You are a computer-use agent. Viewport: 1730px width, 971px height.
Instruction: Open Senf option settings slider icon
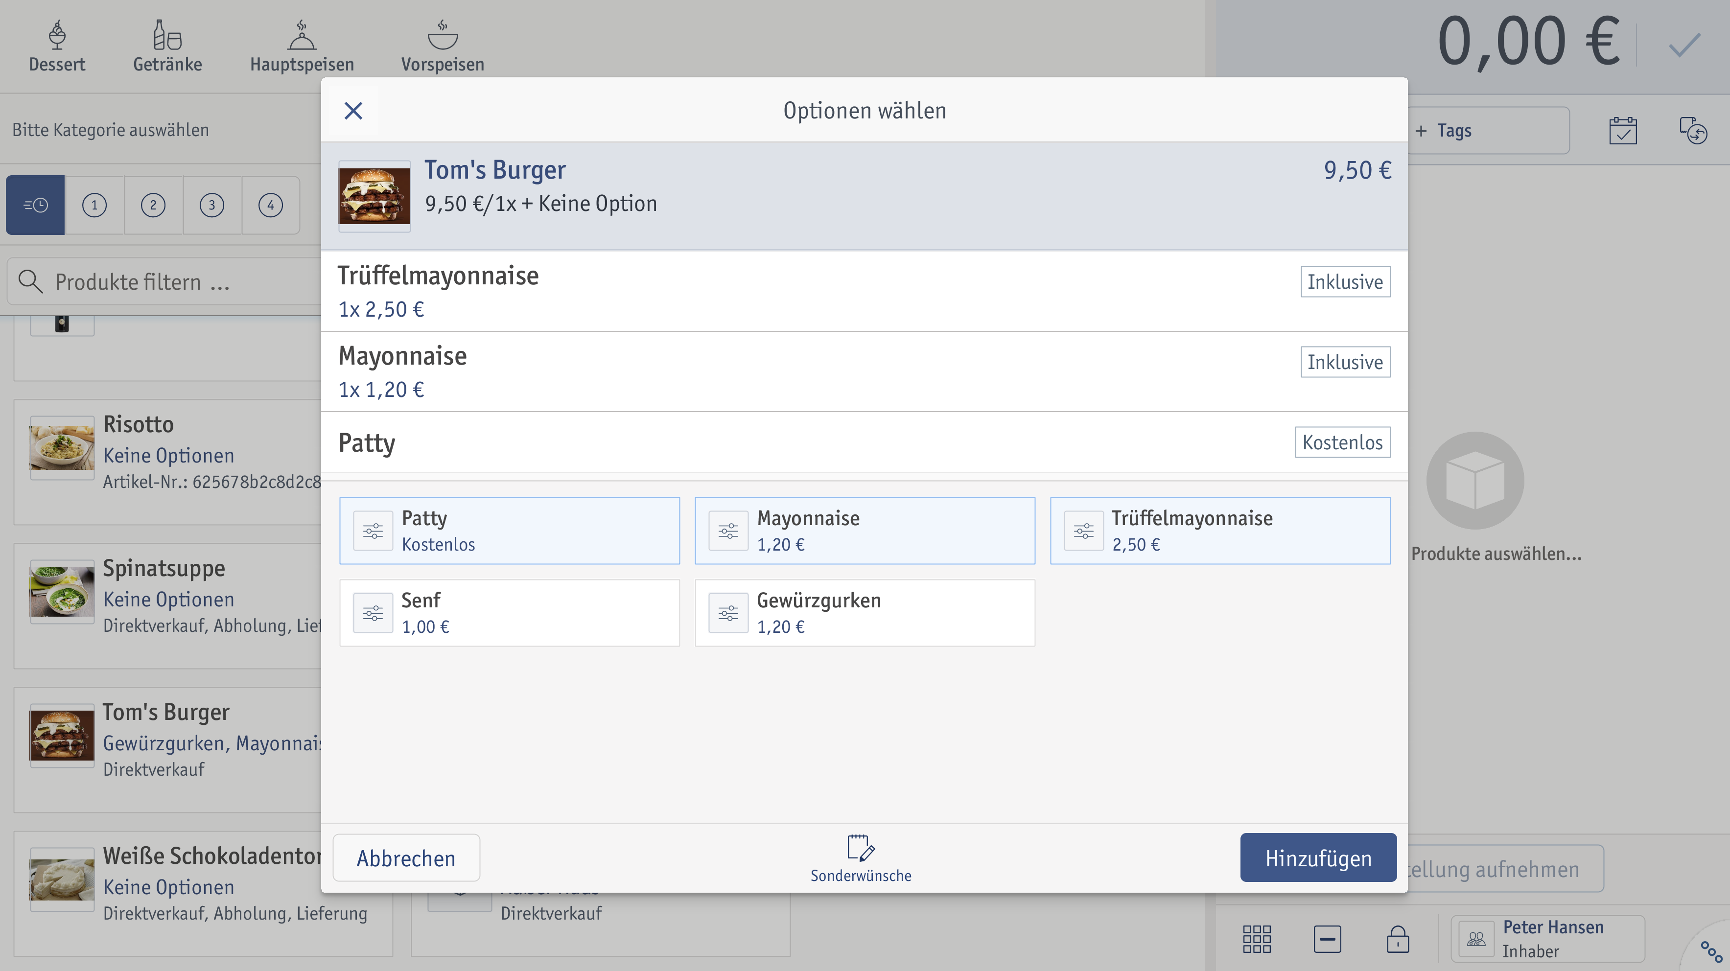(x=374, y=613)
